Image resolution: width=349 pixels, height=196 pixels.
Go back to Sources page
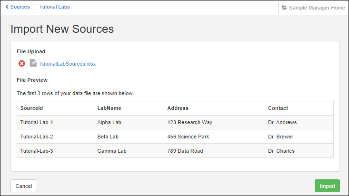[20, 7]
